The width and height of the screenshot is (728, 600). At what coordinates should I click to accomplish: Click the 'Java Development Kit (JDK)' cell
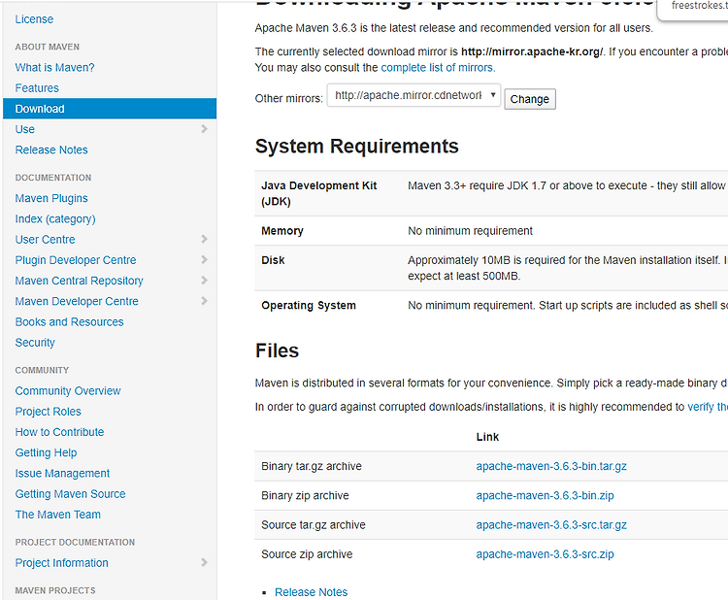(x=319, y=193)
